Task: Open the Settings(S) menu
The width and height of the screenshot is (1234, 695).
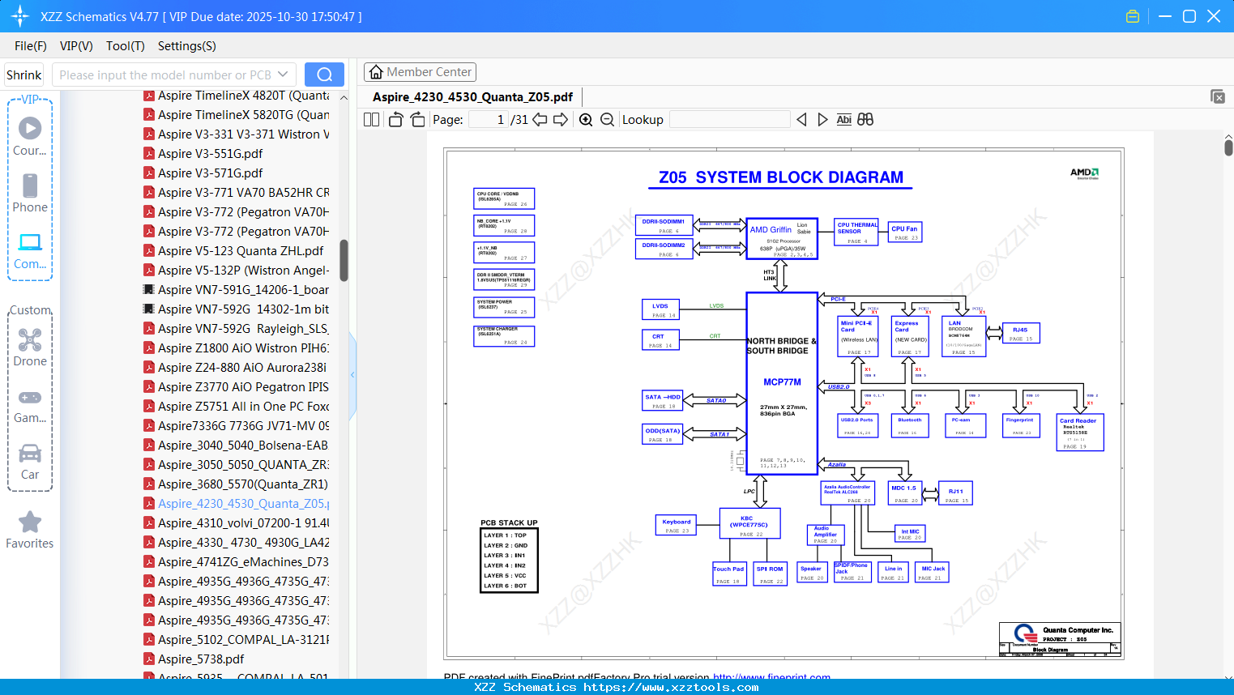Action: coord(187,46)
